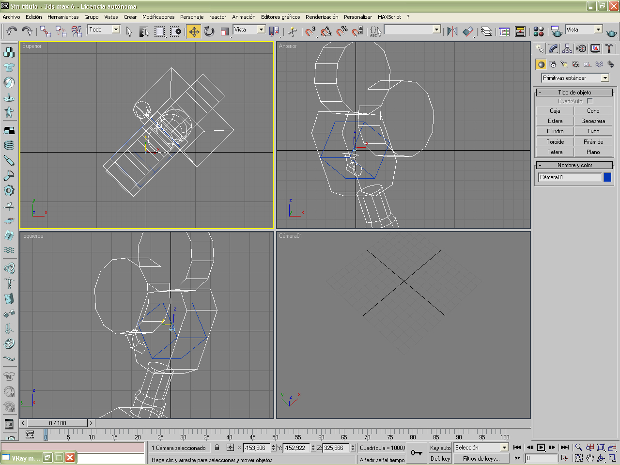The image size is (620, 465).
Task: Toggle the Selection Lock padlock
Action: coord(217,448)
